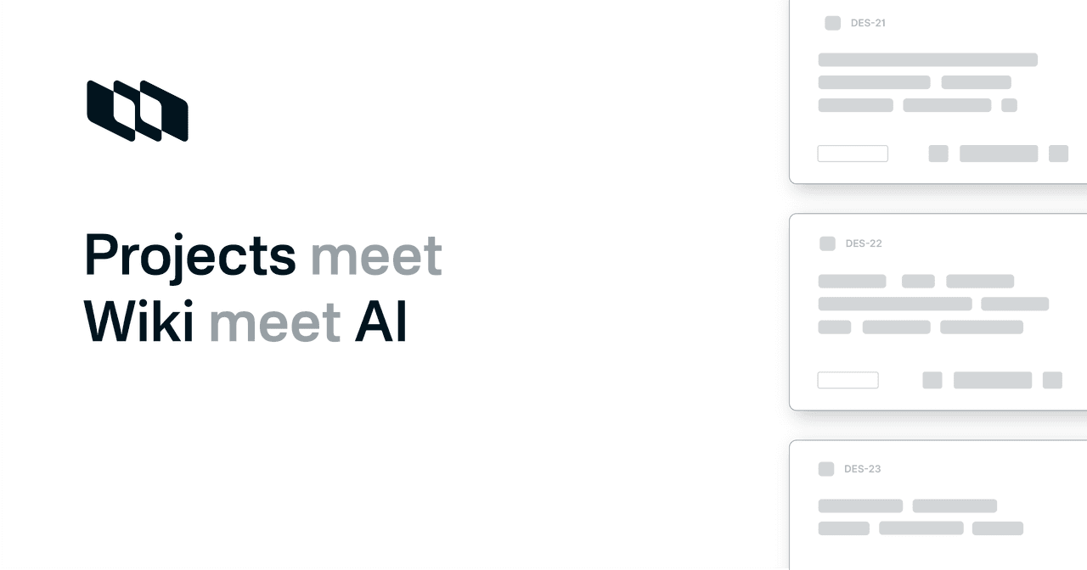Toggle the checkbox next to DES-22

pyautogui.click(x=827, y=243)
